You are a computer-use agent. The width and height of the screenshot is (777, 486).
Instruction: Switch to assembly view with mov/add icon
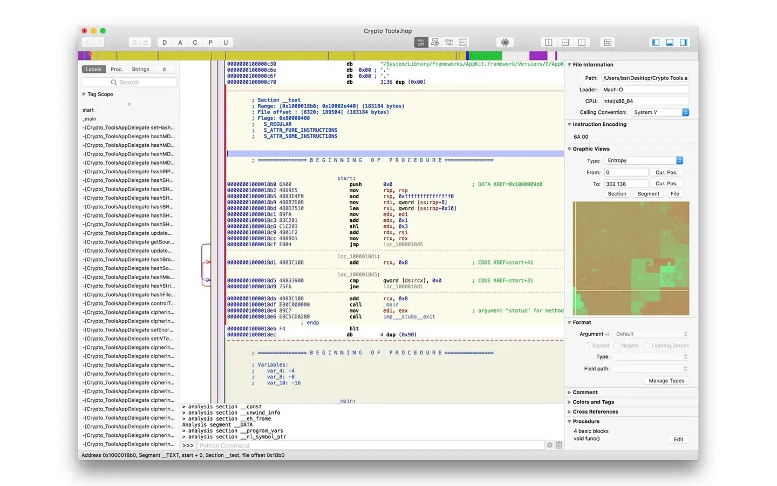[420, 42]
